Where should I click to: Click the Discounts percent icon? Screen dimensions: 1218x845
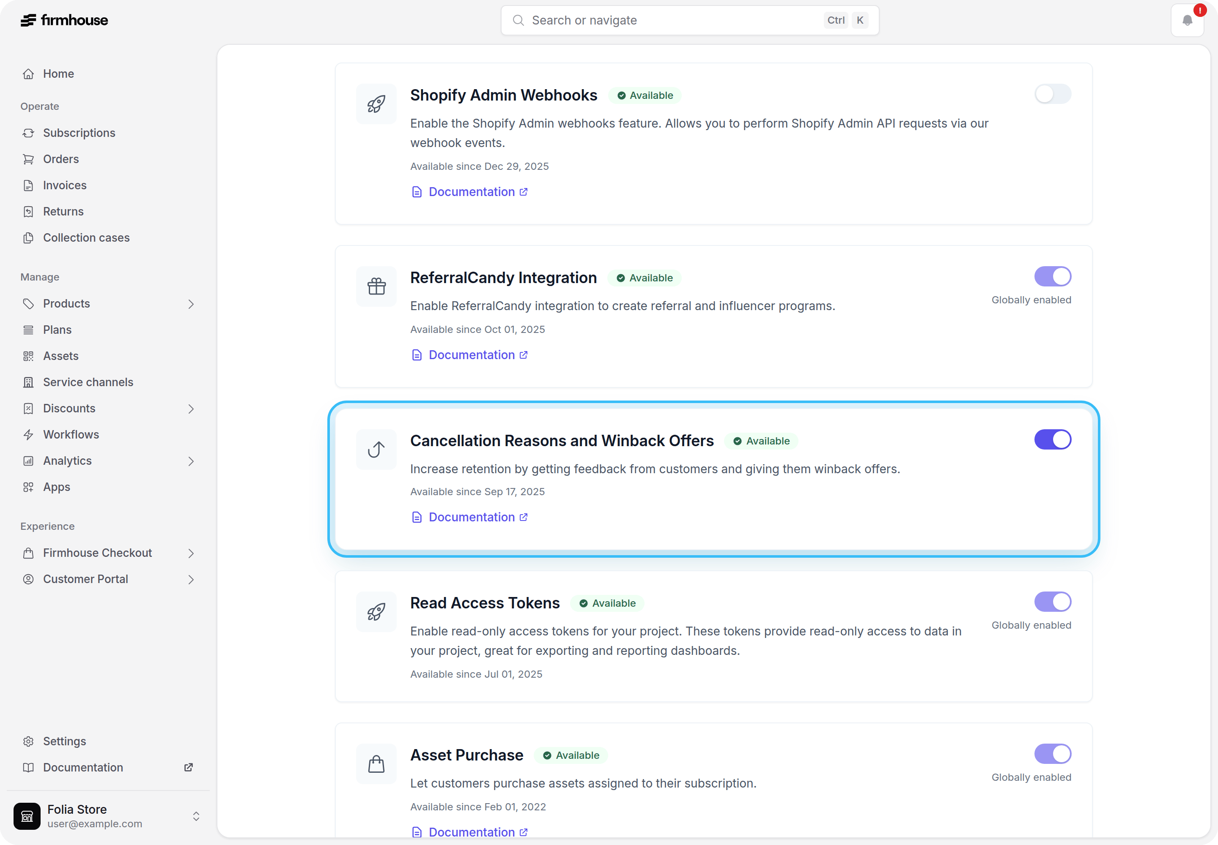pos(29,408)
